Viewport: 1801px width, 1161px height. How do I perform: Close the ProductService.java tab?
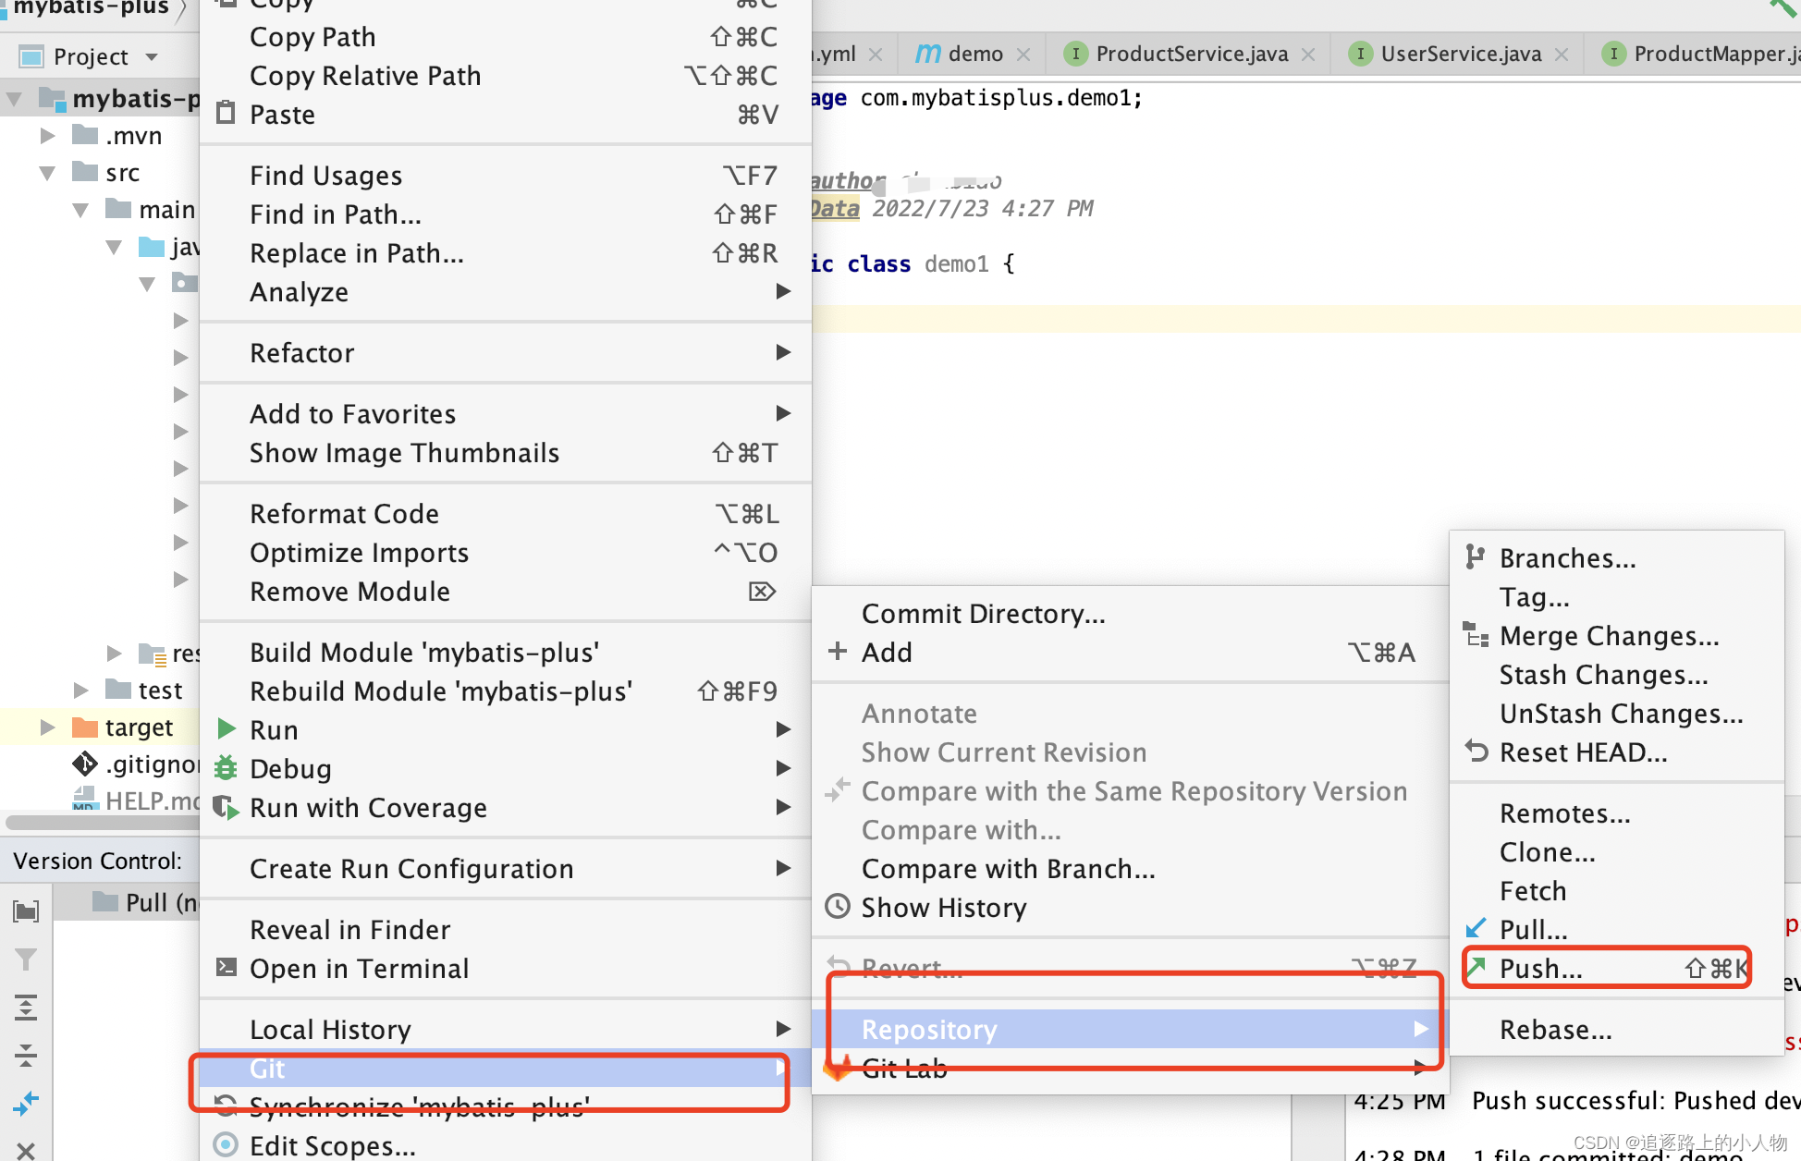[1308, 55]
